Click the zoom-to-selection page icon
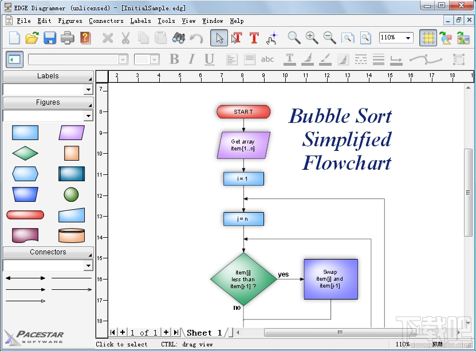The height and width of the screenshot is (351, 476). tap(365, 38)
